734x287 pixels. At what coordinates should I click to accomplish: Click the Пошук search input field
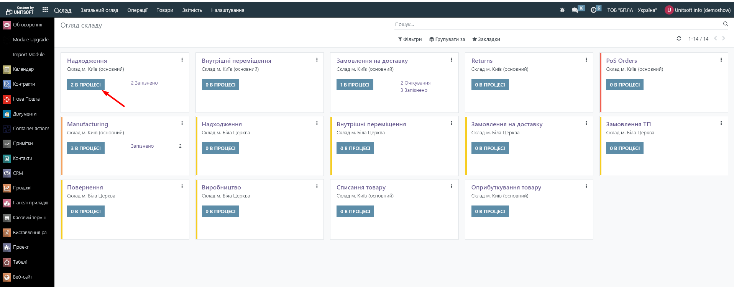coord(556,24)
